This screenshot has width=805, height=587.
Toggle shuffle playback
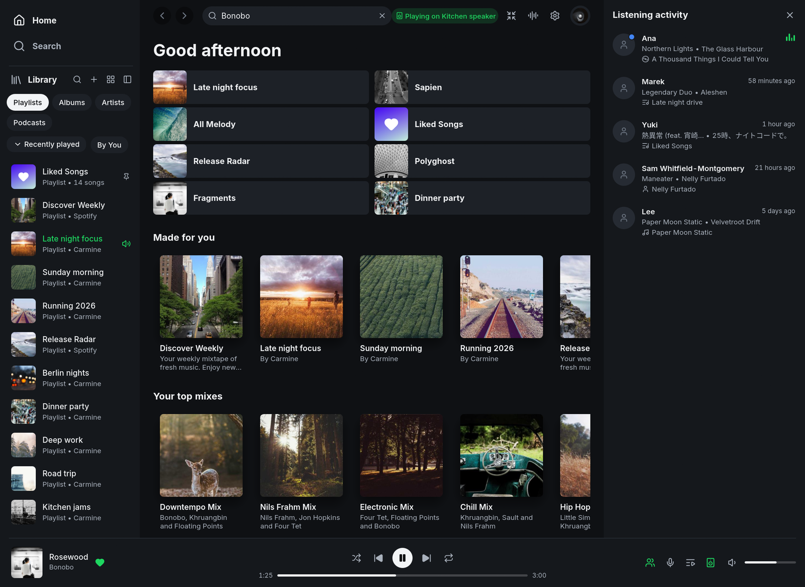356,558
